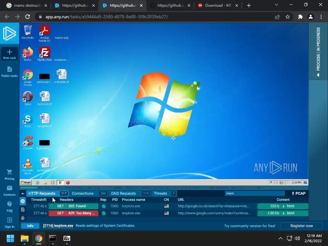Download the 2.80 Kb html content
Screen dimensions: 328x246
(x=283, y=213)
